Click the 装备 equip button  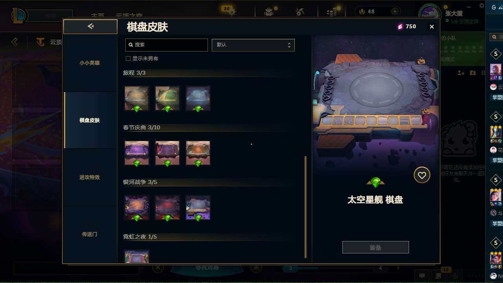pos(375,247)
